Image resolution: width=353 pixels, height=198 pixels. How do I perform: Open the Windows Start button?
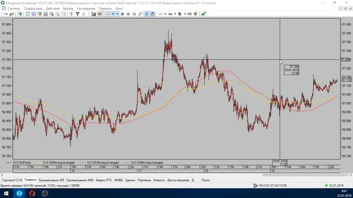(6, 193)
